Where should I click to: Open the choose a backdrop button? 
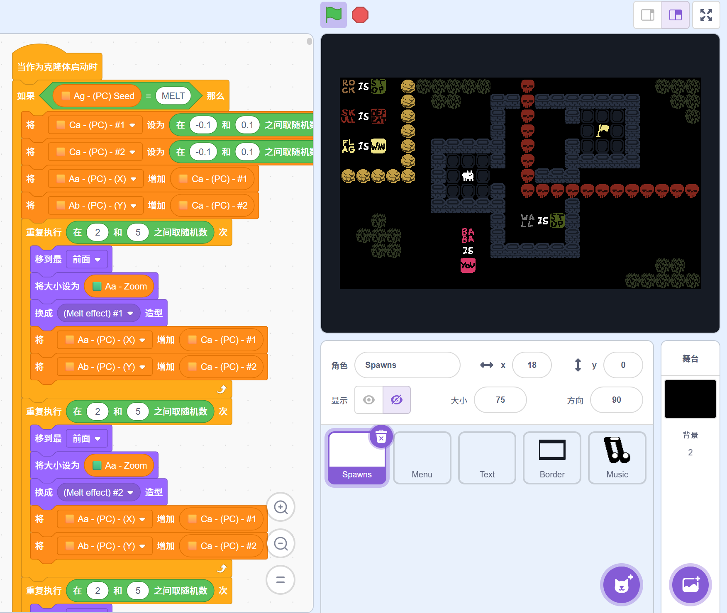click(690, 585)
